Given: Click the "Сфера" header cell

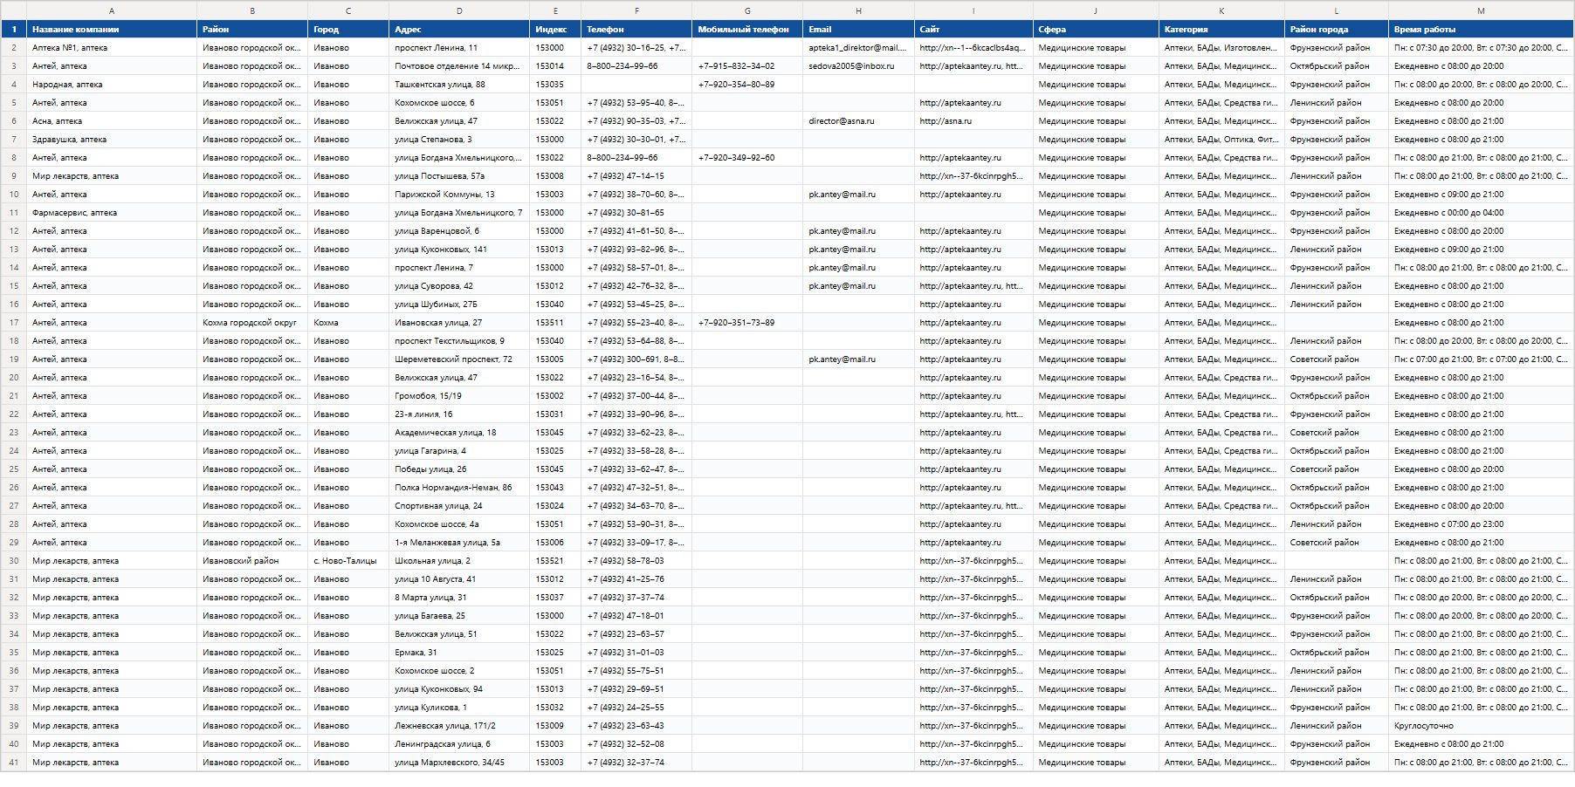Looking at the screenshot, I should [1096, 29].
